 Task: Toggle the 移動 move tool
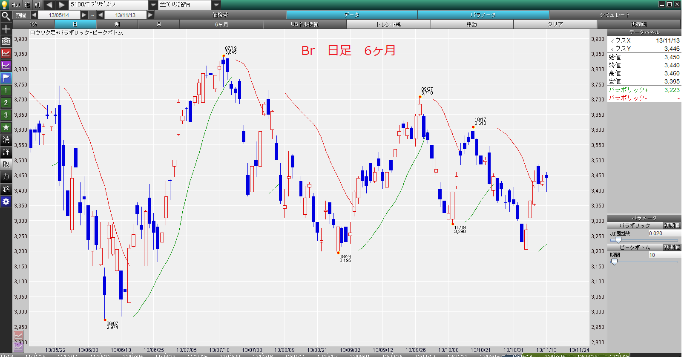[x=472, y=24]
